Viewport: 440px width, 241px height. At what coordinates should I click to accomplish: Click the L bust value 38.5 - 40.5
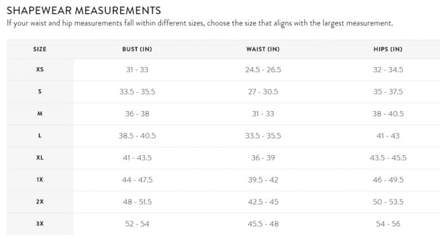(137, 136)
